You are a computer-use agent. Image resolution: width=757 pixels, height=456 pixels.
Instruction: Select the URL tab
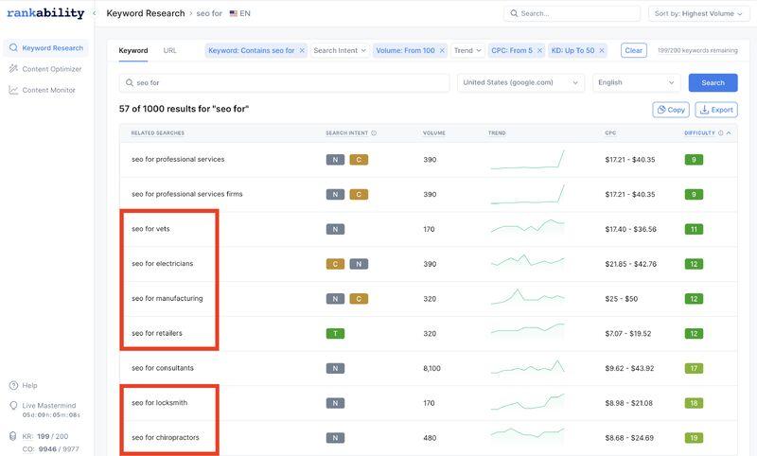(x=169, y=50)
